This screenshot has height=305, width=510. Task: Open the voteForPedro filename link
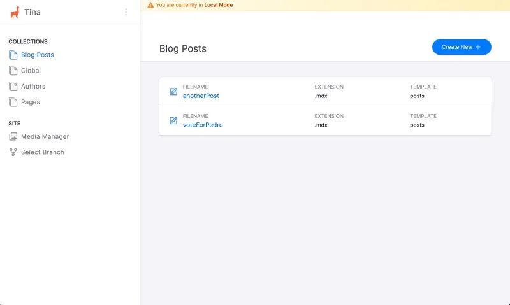coord(203,125)
